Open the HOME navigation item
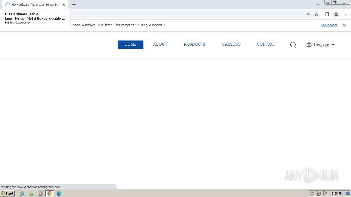 [131, 45]
